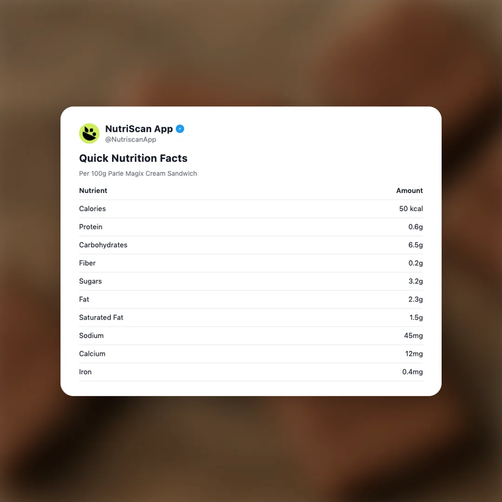
Task: Select the Calories row label
Action: pyautogui.click(x=92, y=209)
